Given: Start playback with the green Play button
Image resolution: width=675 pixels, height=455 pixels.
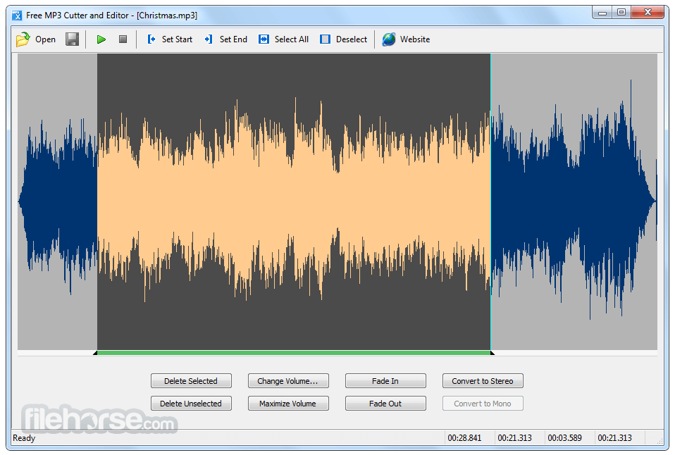Looking at the screenshot, I should (x=101, y=39).
